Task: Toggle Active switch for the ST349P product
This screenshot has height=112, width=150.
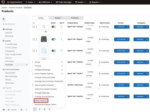Action: click(x=53, y=51)
